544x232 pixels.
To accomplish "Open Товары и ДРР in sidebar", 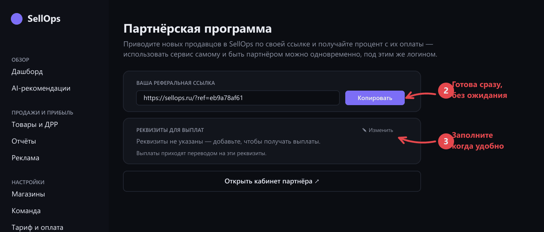I will 35,124.
